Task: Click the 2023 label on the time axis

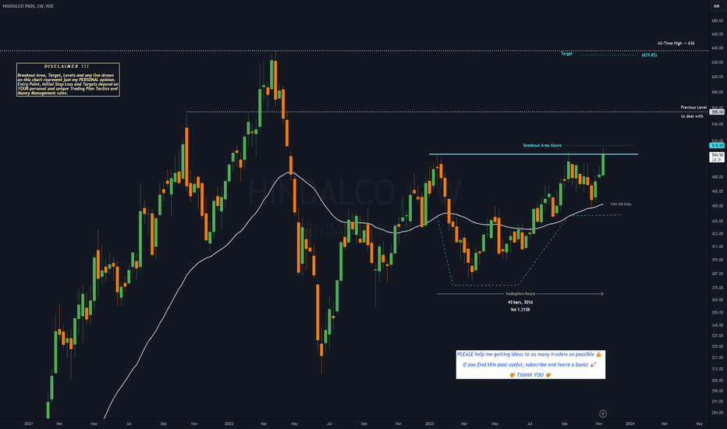Action: [429, 424]
